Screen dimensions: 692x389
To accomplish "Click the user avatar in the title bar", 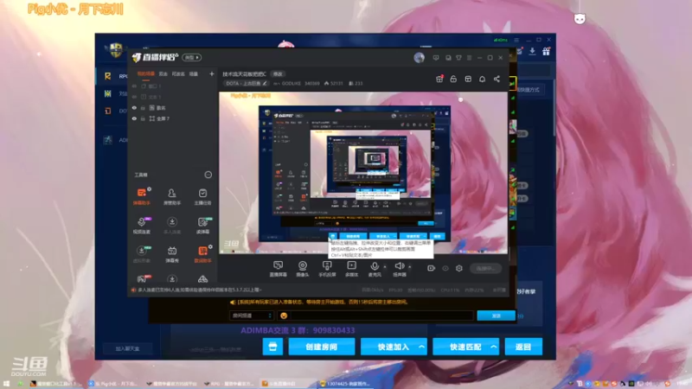I will (x=420, y=57).
